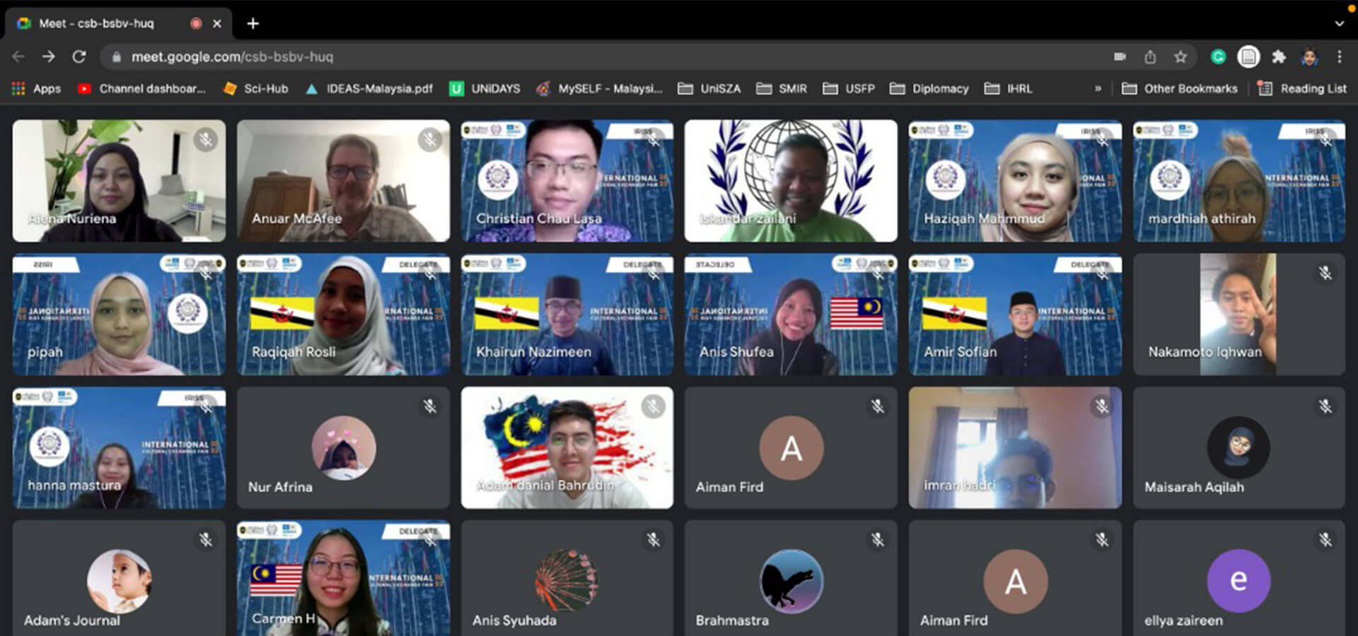Click the browser reload button
This screenshot has width=1358, height=636.
point(79,57)
